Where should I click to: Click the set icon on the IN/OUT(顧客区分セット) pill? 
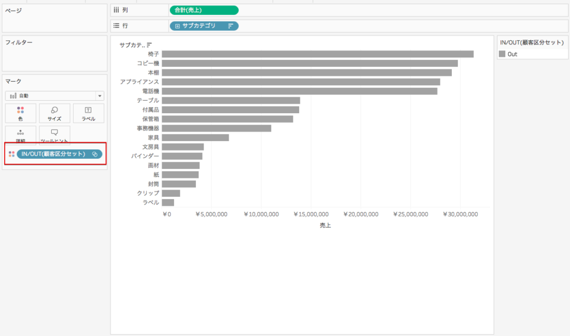(95, 154)
